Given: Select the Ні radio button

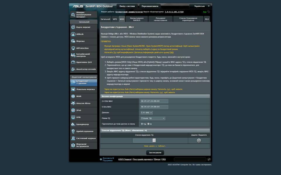Looking at the screenshot, I should click(148, 124).
